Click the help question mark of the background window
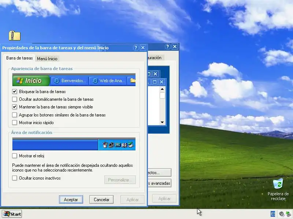 click(168, 47)
